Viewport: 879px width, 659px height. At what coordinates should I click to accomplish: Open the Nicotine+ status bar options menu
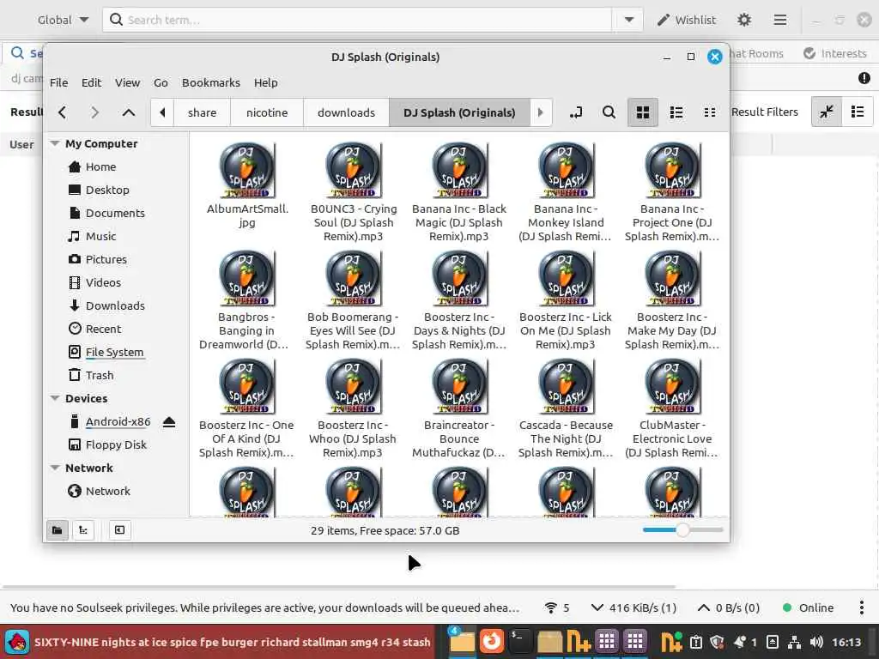pyautogui.click(x=862, y=608)
